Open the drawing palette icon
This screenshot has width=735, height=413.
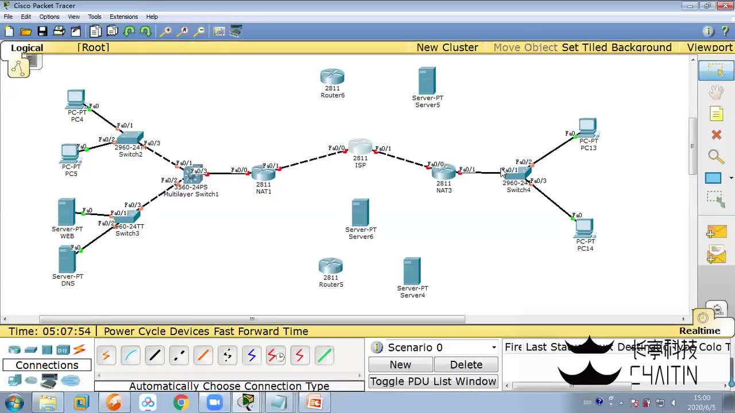point(219,32)
